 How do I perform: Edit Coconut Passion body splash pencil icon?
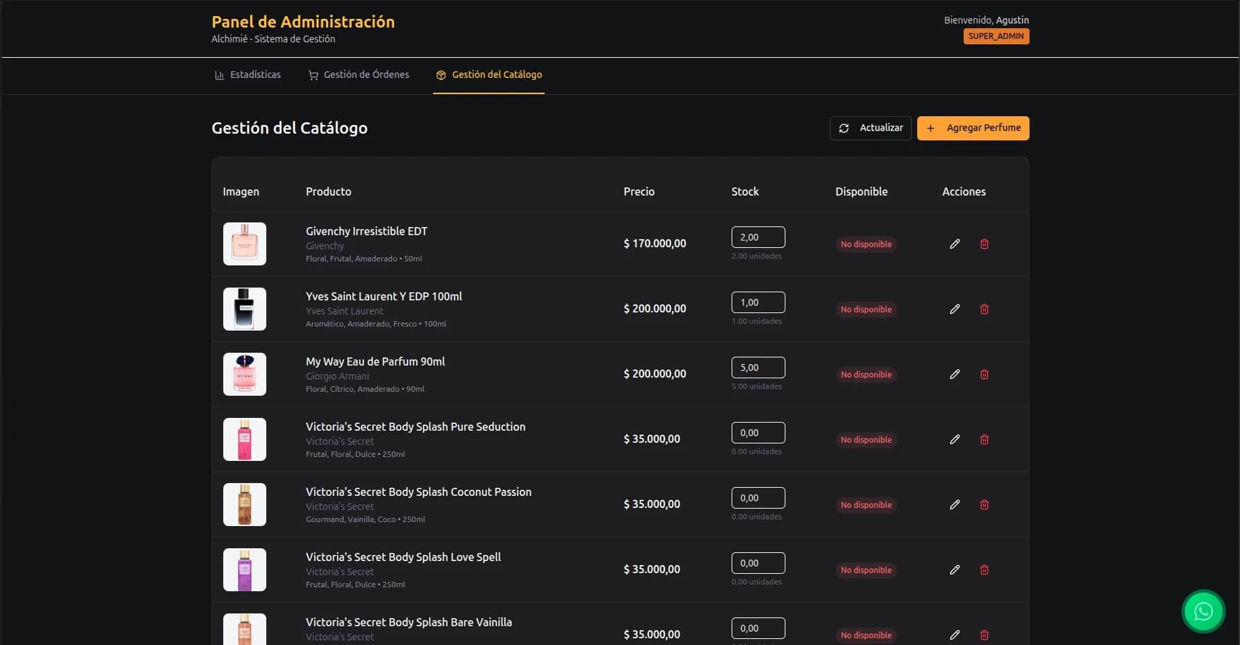coord(954,505)
